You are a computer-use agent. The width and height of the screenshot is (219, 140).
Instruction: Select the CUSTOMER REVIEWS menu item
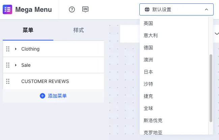tap(45, 81)
